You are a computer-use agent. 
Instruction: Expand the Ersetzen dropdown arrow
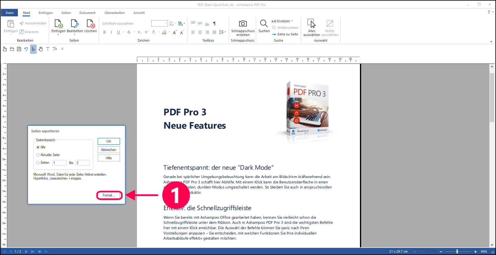pyautogui.click(x=292, y=21)
